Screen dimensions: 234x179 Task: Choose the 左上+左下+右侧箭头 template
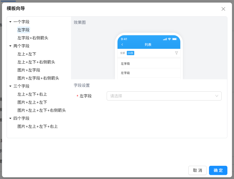36,62
